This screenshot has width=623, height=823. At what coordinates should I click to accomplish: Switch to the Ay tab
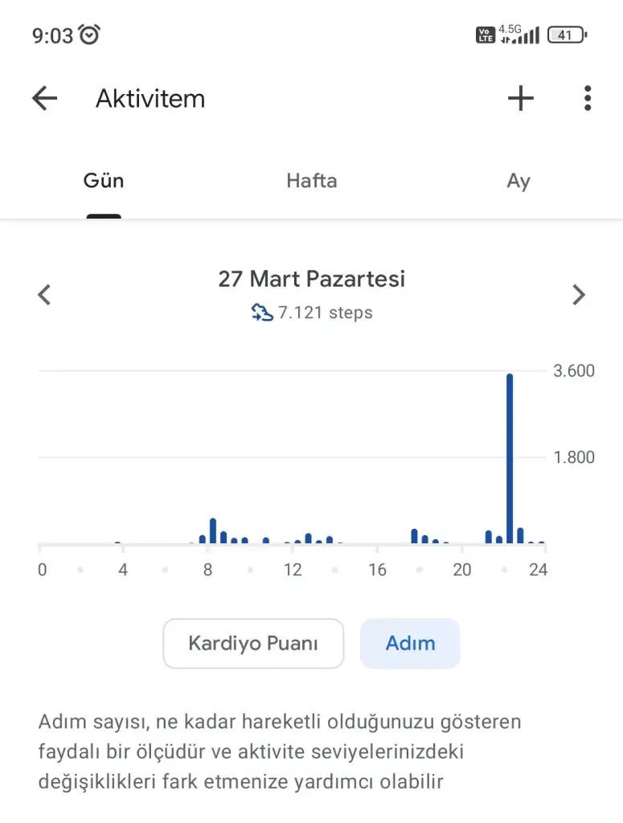[518, 181]
